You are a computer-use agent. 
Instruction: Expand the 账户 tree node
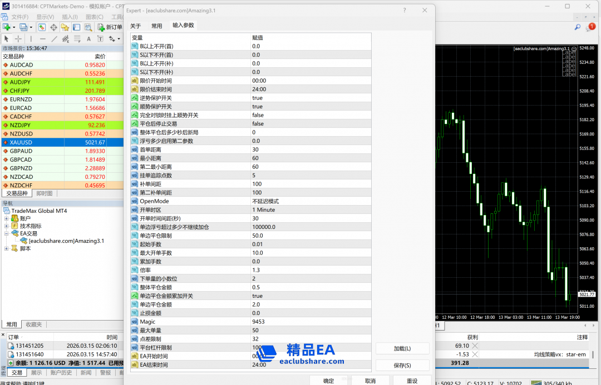pyautogui.click(x=7, y=218)
